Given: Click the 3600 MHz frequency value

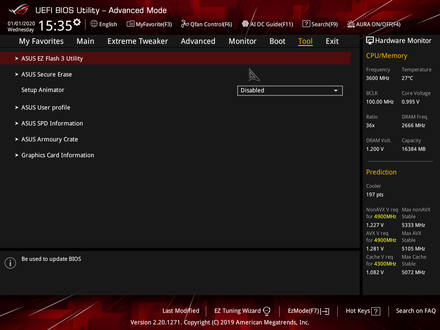Looking at the screenshot, I should [x=377, y=78].
